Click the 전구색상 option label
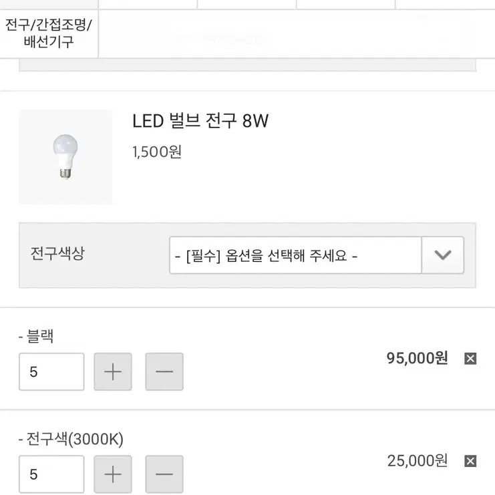 [x=57, y=253]
